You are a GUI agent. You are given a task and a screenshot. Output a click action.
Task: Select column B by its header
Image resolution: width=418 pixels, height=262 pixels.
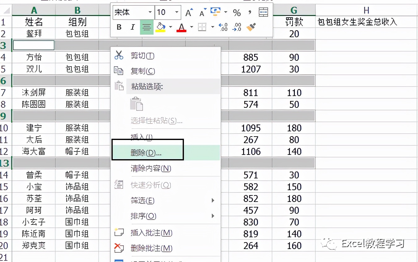[x=77, y=10]
